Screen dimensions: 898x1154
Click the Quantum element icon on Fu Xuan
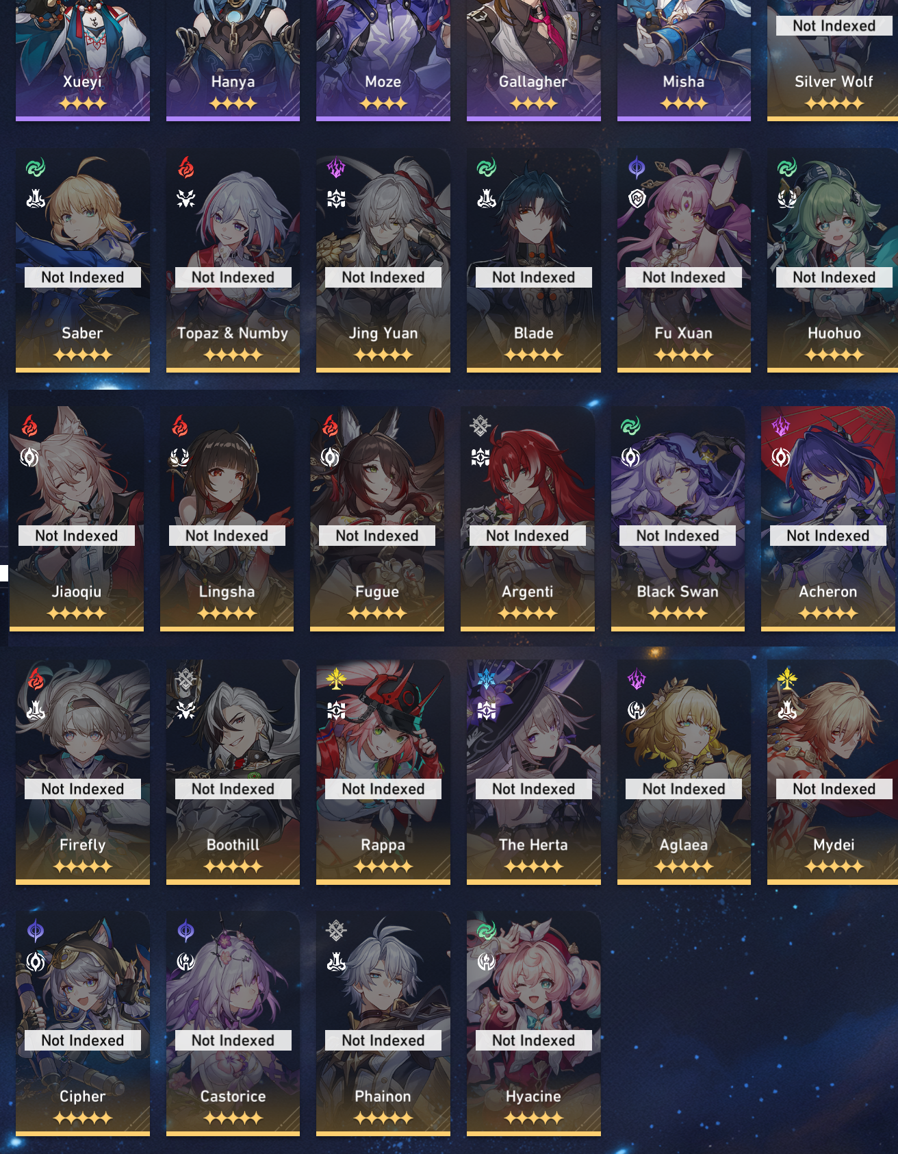coord(637,167)
